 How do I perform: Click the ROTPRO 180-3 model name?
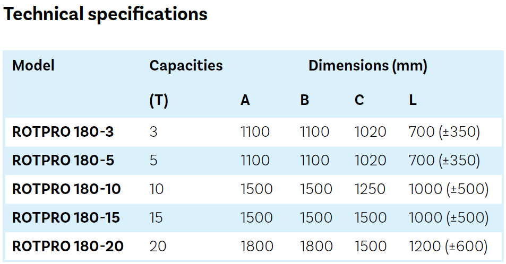point(63,132)
